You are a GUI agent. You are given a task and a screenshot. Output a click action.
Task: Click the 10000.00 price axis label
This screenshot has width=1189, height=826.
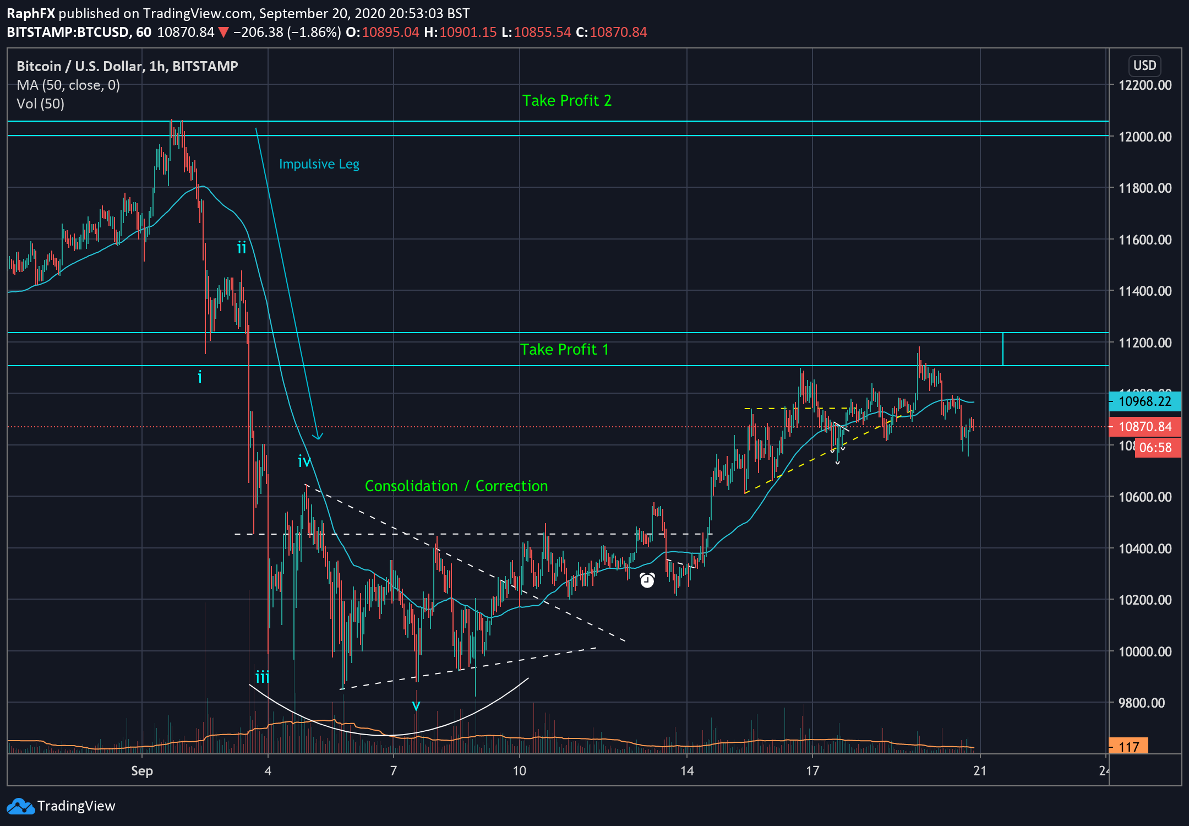click(x=1145, y=651)
